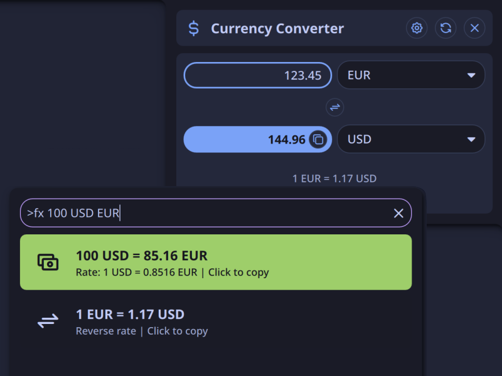Click the banknote icon beside the conversion result
The width and height of the screenshot is (502, 376).
tap(49, 262)
